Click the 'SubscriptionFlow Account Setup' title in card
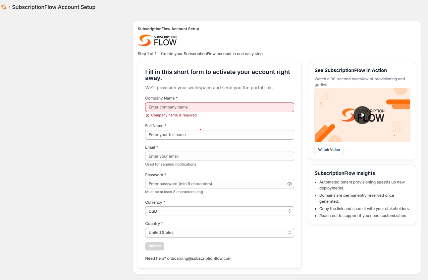Image resolution: width=428 pixels, height=280 pixels. click(x=168, y=29)
